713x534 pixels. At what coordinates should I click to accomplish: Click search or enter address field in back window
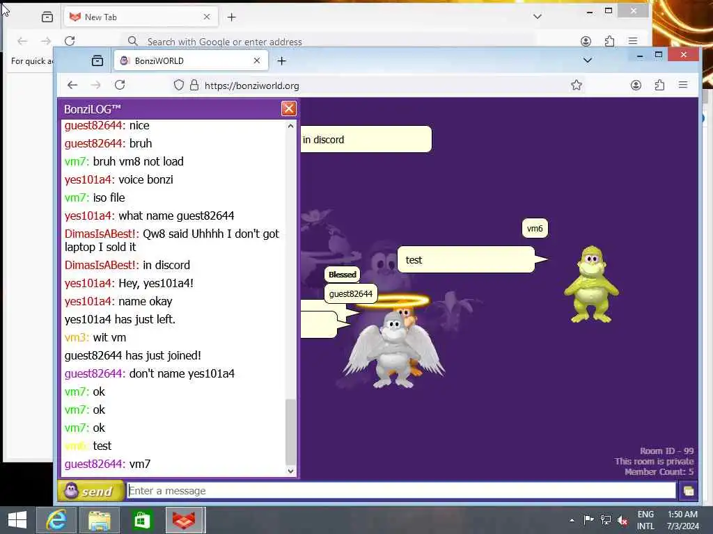click(327, 41)
